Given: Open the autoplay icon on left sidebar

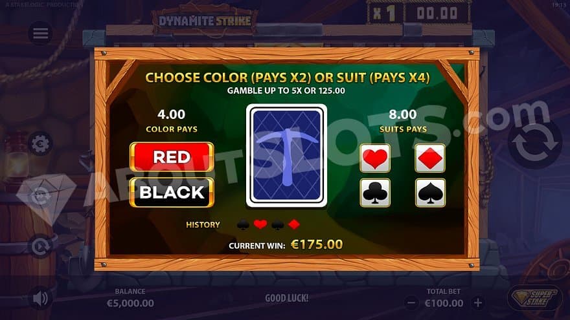Looking at the screenshot, I should click(x=40, y=247).
